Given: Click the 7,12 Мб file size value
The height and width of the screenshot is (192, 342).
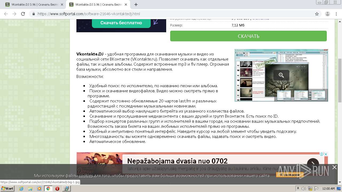Looking at the screenshot, I should click(x=238, y=25).
